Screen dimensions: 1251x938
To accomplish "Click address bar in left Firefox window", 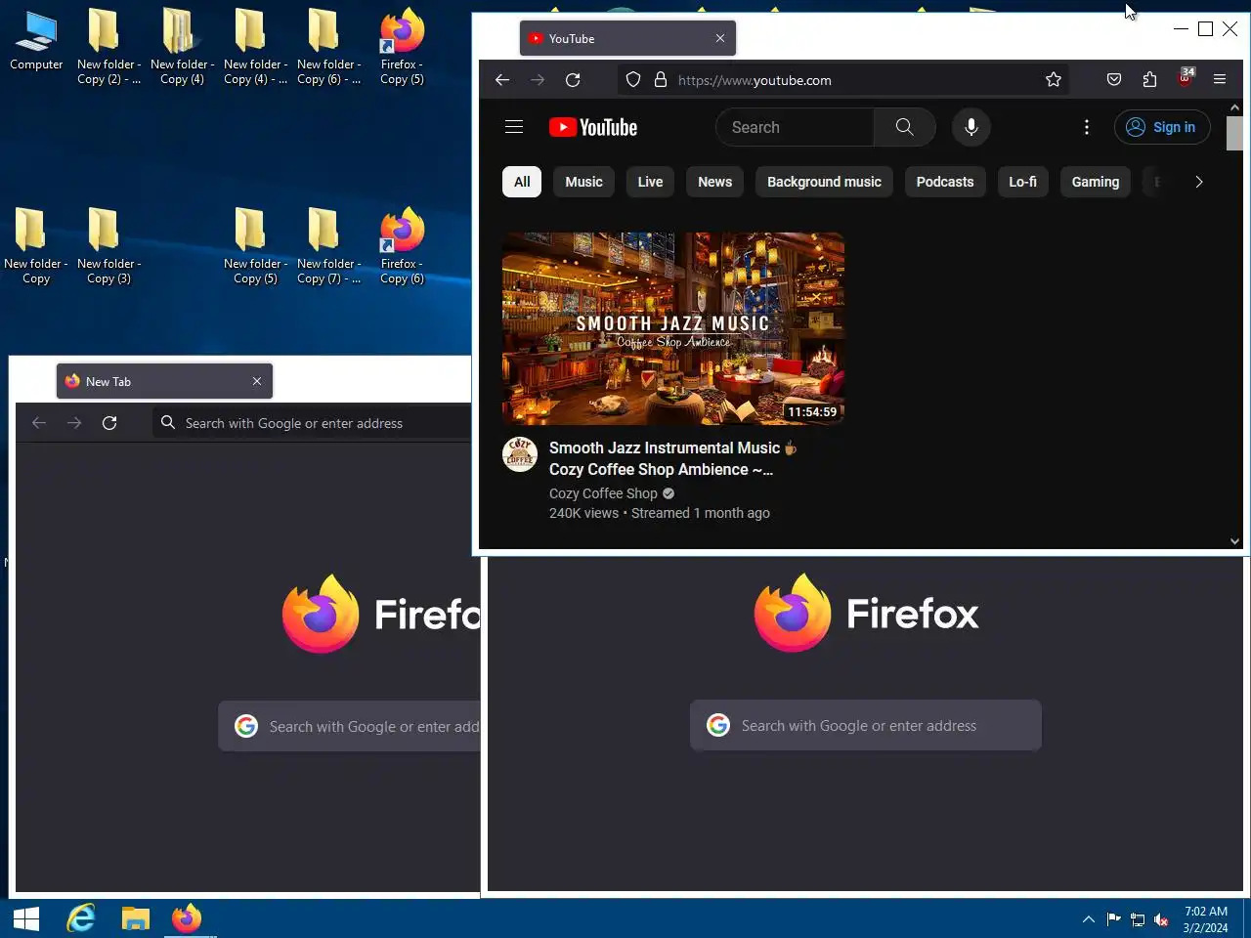I will [312, 423].
